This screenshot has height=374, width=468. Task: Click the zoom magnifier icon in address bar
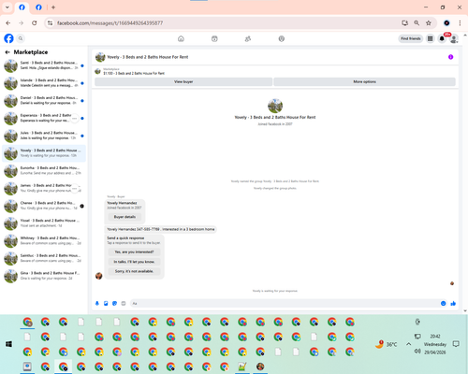pos(417,23)
